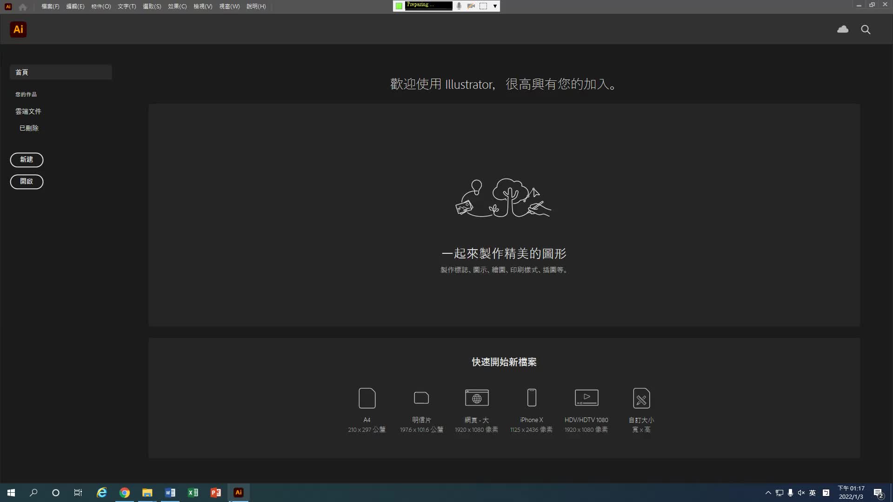Choose the 網頁 - 大 web preset icon
The height and width of the screenshot is (502, 893).
pos(477,398)
